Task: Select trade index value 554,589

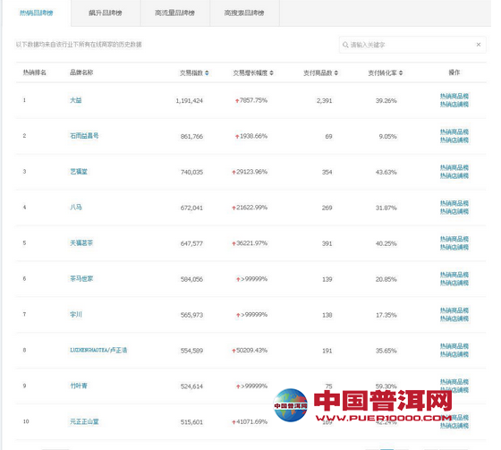Action: click(x=191, y=351)
